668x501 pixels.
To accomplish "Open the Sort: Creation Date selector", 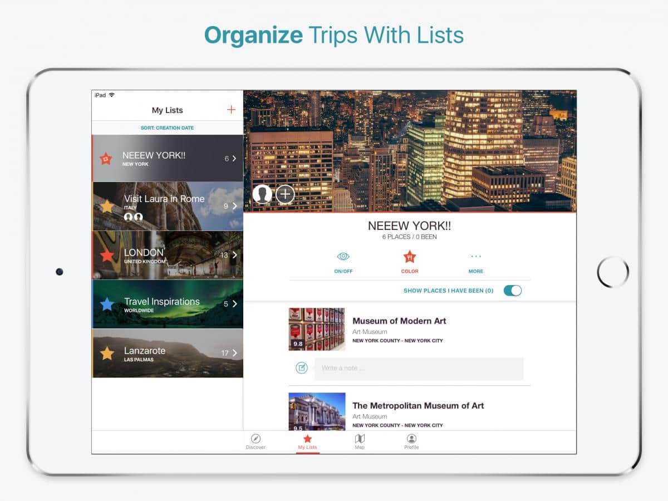I will coord(167,128).
